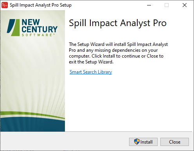The height and width of the screenshot is (151, 194).
Task: Minimize the Setup window
Action: pyautogui.click(x=149, y=5)
